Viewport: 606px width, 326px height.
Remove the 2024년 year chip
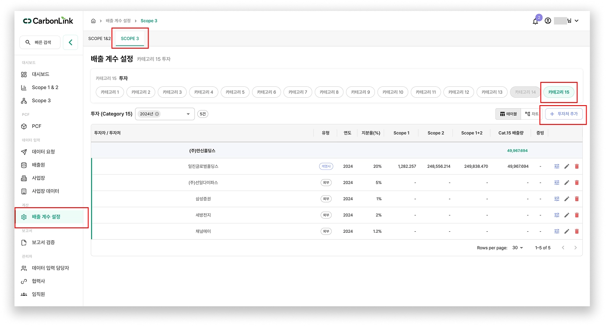[157, 114]
